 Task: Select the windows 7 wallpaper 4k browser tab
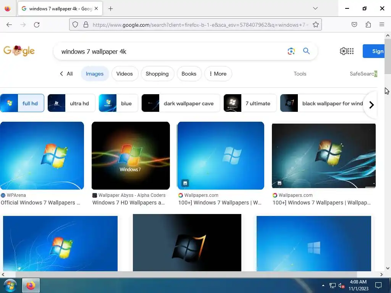click(x=60, y=8)
